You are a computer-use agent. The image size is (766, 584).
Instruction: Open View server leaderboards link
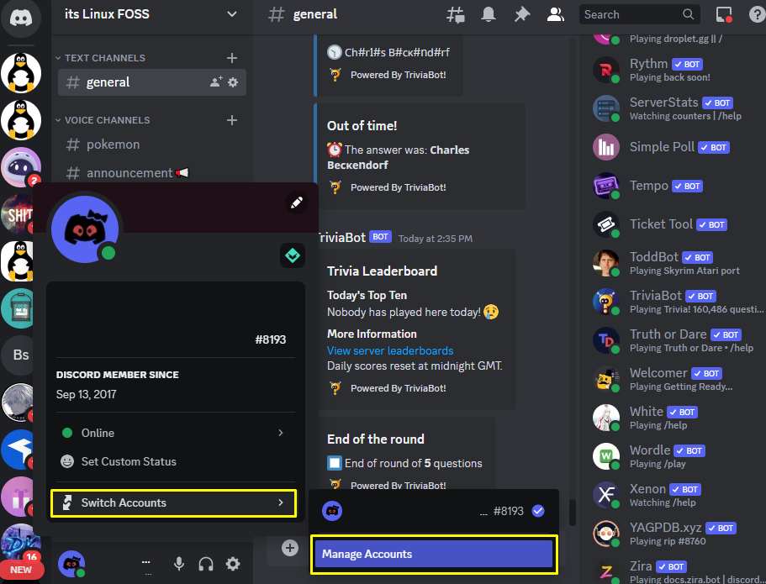390,350
